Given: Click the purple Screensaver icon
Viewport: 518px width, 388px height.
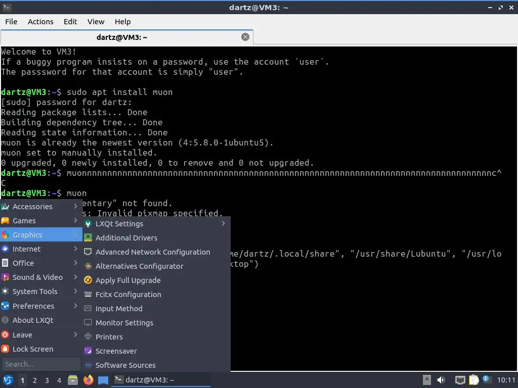Looking at the screenshot, I should click(88, 351).
